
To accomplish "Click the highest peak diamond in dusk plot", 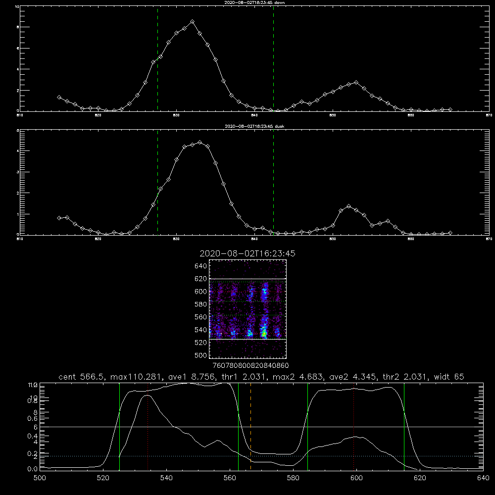I will tap(199, 143).
